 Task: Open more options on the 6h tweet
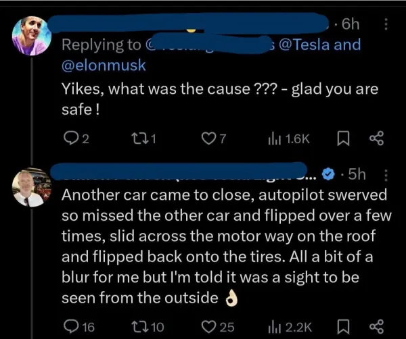[386, 24]
